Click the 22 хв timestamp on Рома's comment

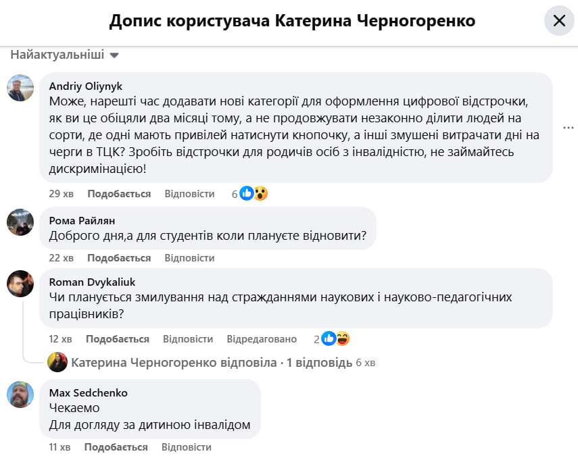pos(62,258)
